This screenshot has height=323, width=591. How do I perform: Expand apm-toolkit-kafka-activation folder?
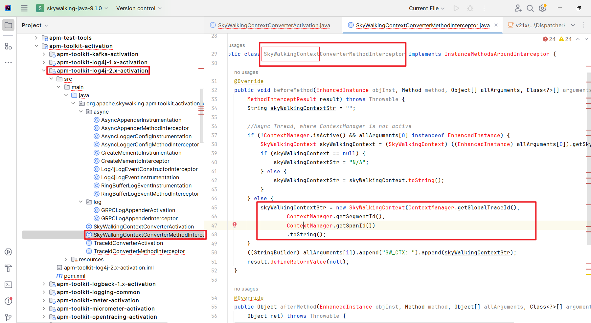(x=44, y=54)
